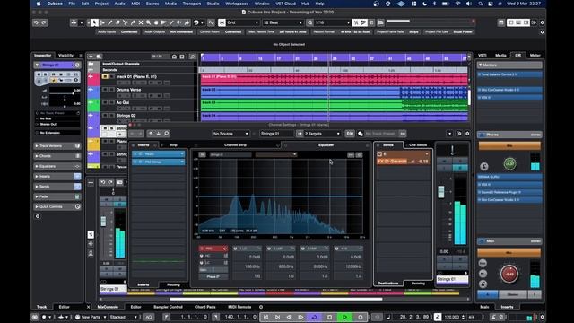The width and height of the screenshot is (574, 323).
Task: Click the Record transport button
Action: click(x=361, y=317)
